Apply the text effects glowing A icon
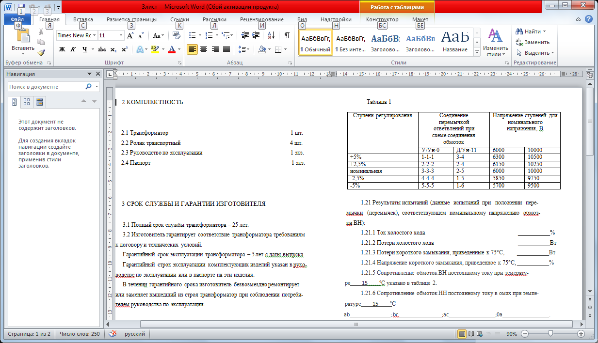Screen dimensions: 598x343 (141, 49)
